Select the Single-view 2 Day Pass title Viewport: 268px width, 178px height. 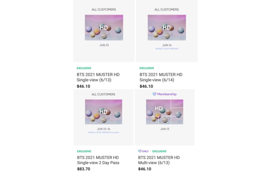tap(98, 160)
